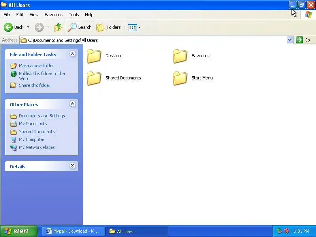
Task: Open My Computer link in Other Places
Action: click(32, 139)
